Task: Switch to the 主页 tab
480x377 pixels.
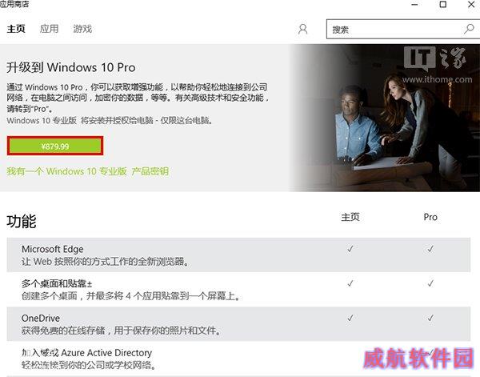Action: pyautogui.click(x=16, y=29)
